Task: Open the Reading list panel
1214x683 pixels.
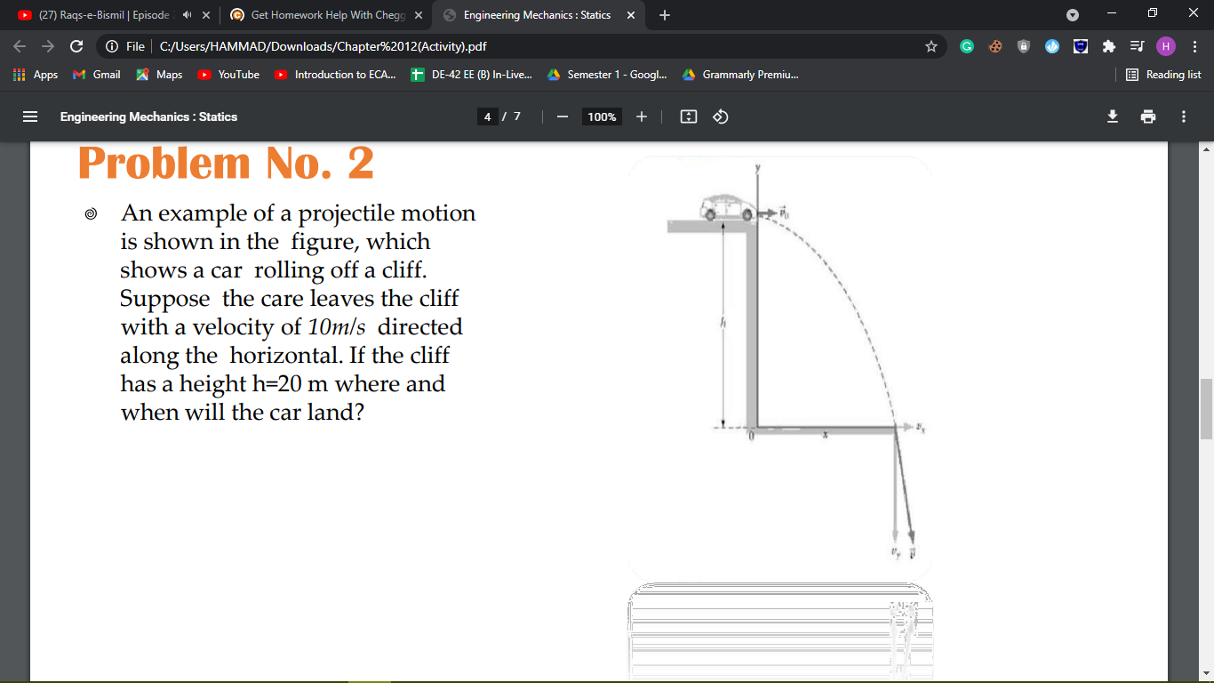Action: click(x=1163, y=75)
